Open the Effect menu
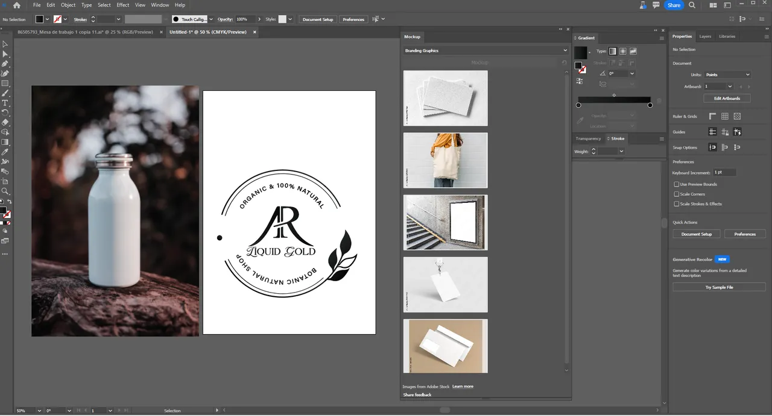The width and height of the screenshot is (772, 416). (123, 5)
